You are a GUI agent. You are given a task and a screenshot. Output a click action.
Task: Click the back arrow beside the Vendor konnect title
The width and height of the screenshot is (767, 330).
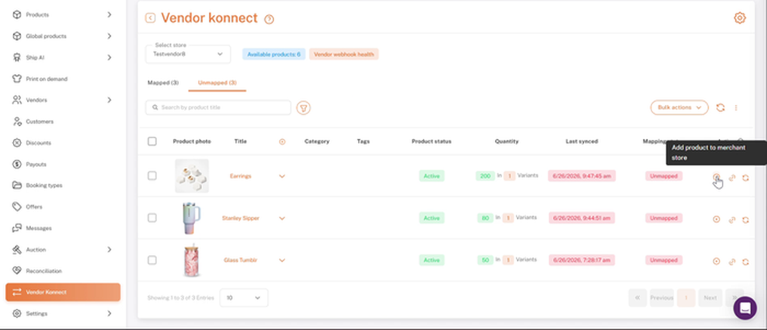[x=150, y=18]
